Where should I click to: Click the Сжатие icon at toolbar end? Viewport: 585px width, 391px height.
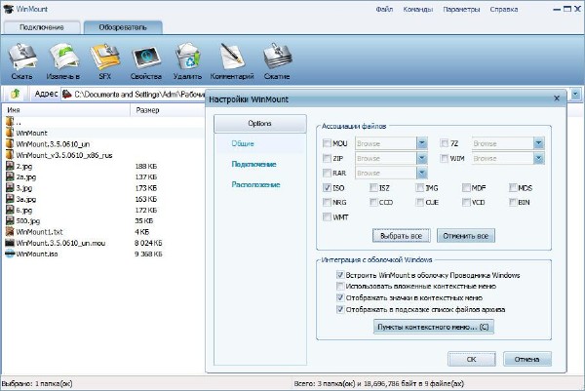(x=277, y=59)
